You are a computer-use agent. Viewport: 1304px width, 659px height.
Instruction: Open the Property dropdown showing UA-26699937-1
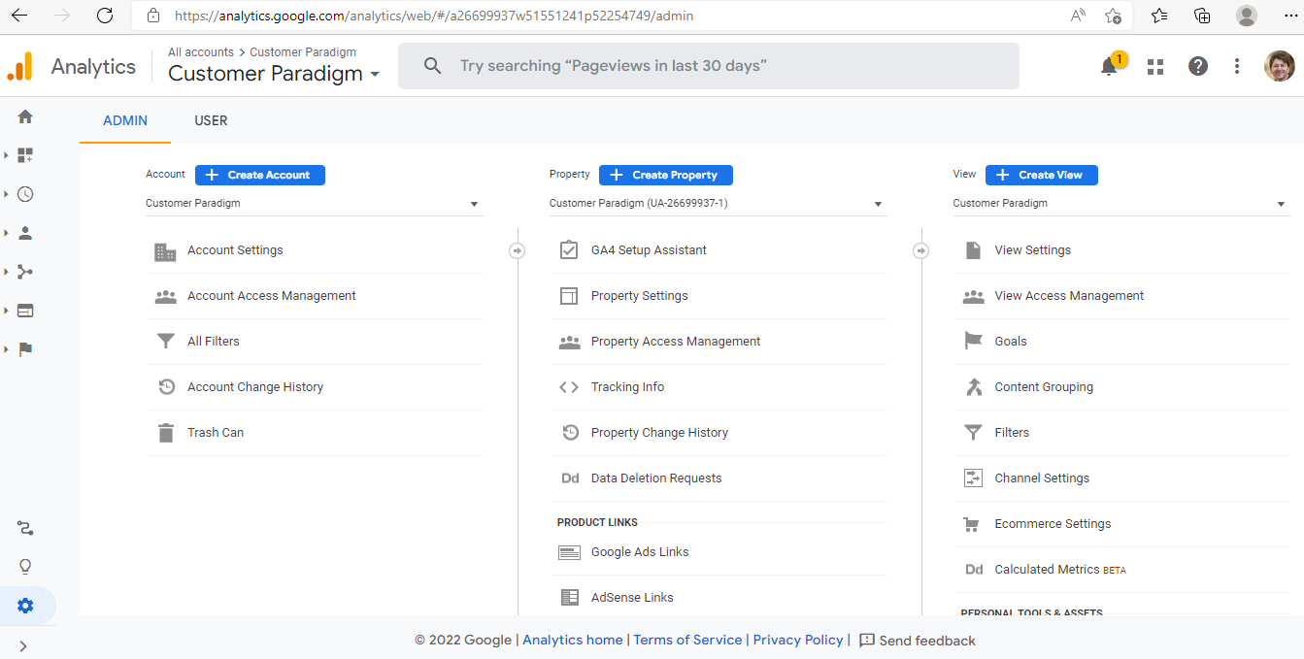(x=718, y=204)
